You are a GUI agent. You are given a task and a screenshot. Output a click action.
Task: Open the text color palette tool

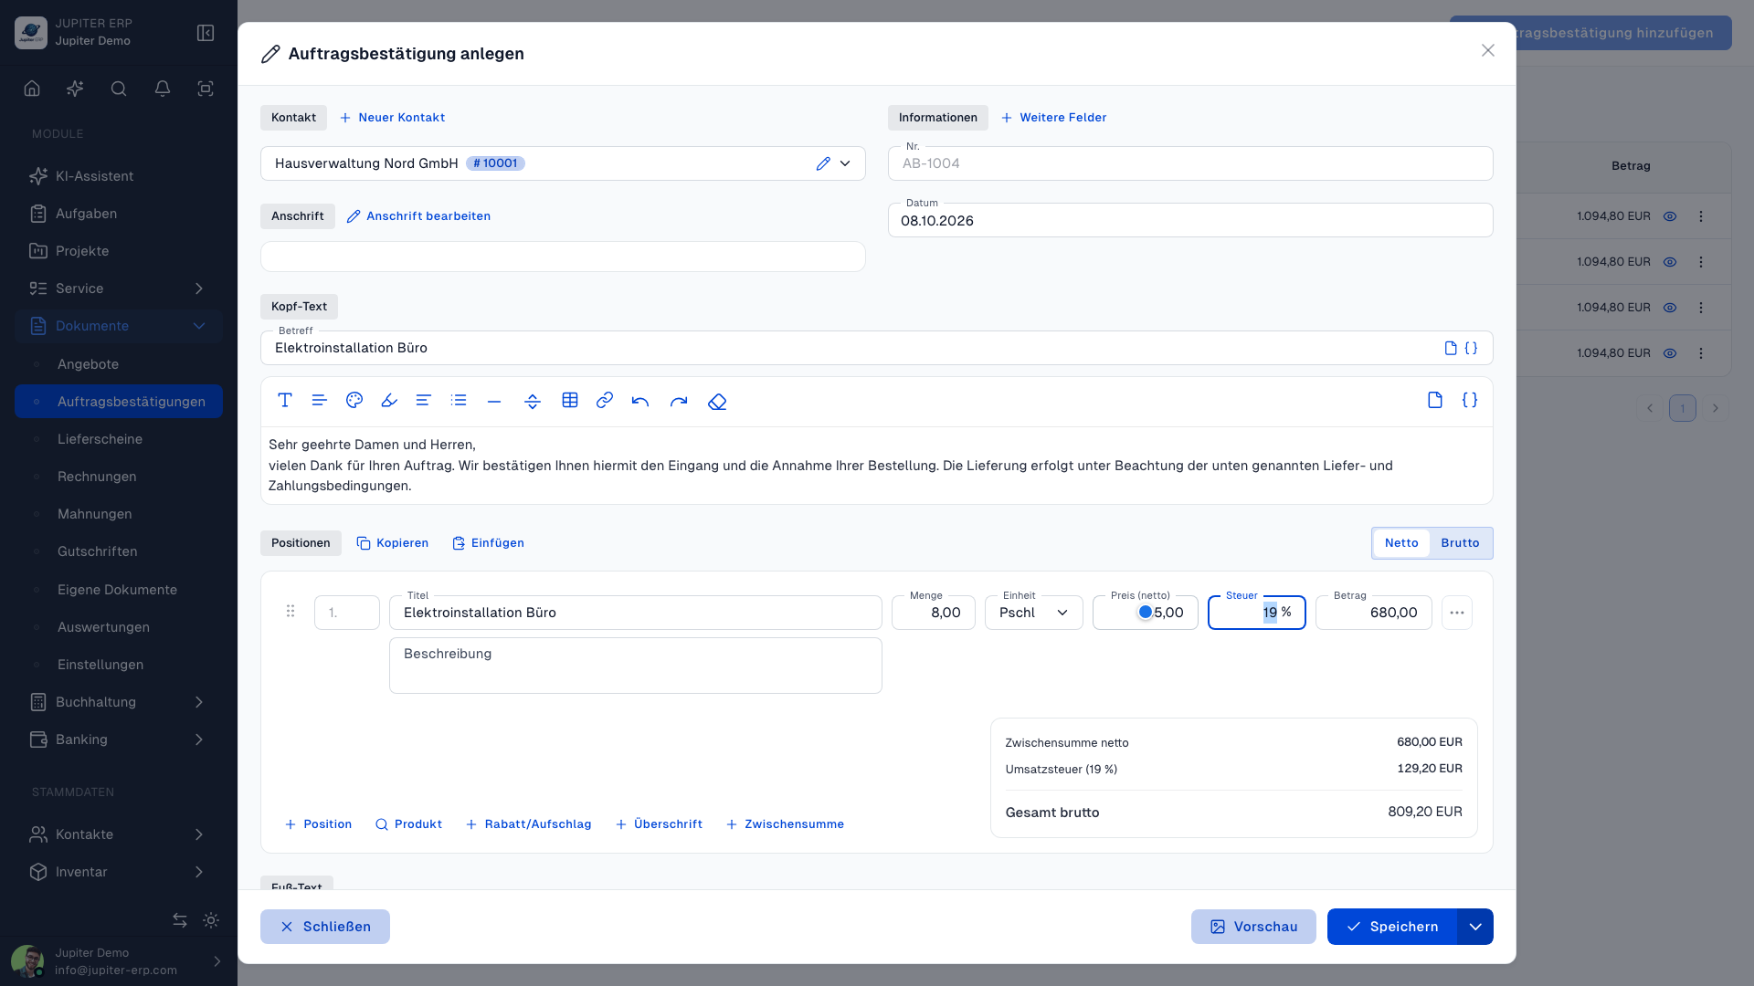pos(354,401)
